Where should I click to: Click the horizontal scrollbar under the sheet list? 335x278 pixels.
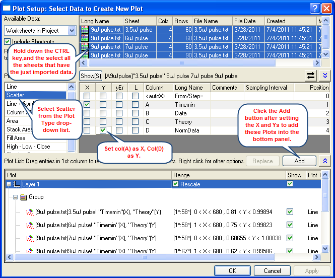click(196, 63)
